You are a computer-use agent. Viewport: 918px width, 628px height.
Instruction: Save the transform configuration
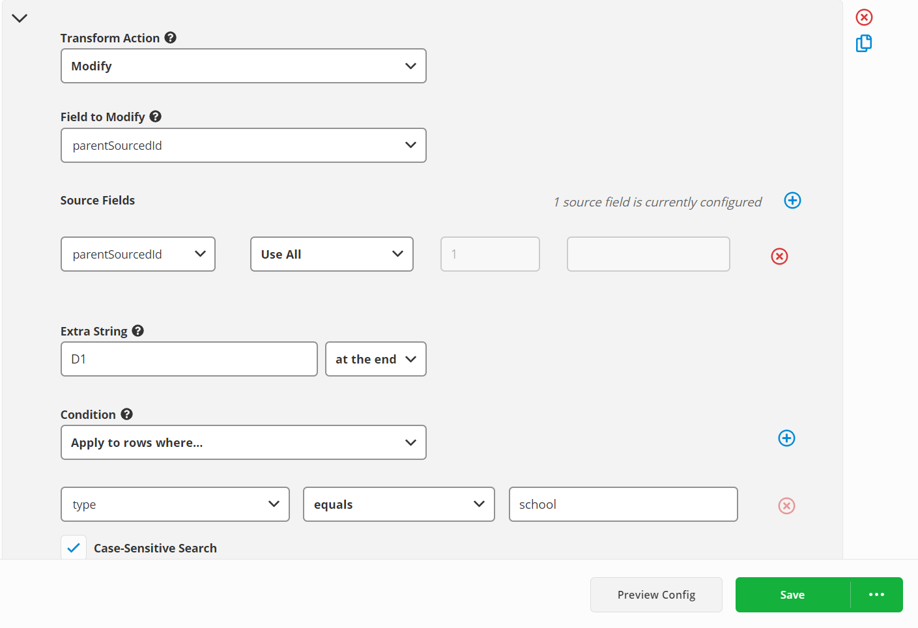(792, 595)
